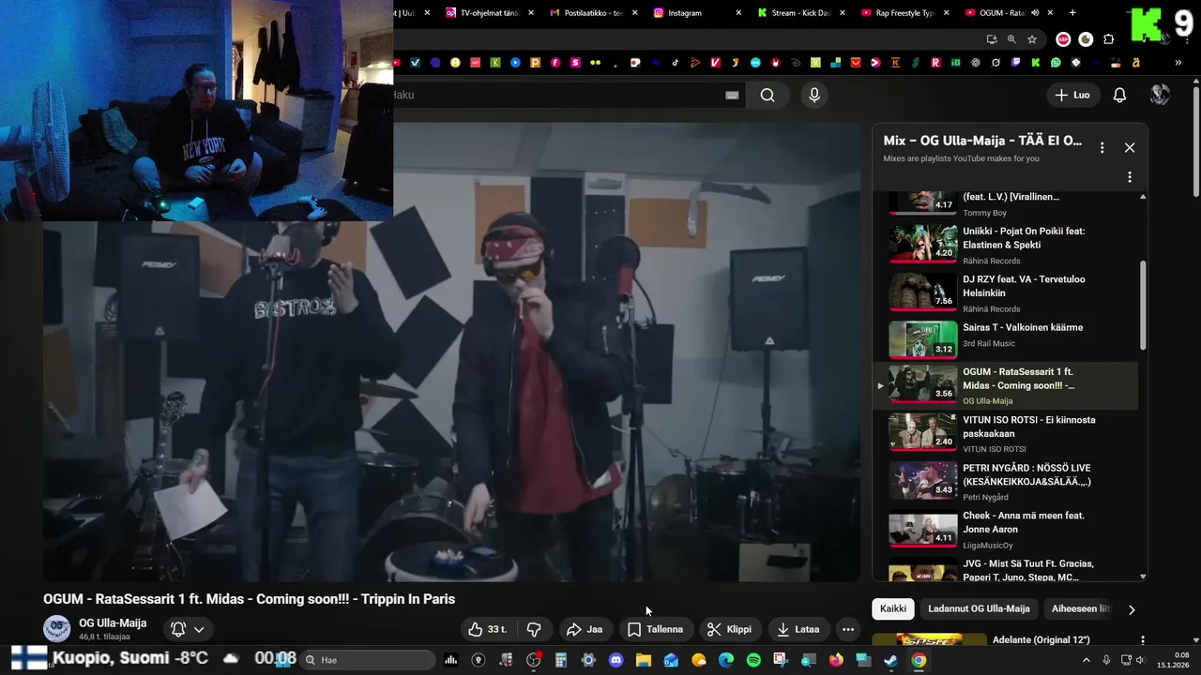Select Ladannut OG Ulla-Maija chip
Viewport: 1201px width, 675px height.
pyautogui.click(x=979, y=608)
